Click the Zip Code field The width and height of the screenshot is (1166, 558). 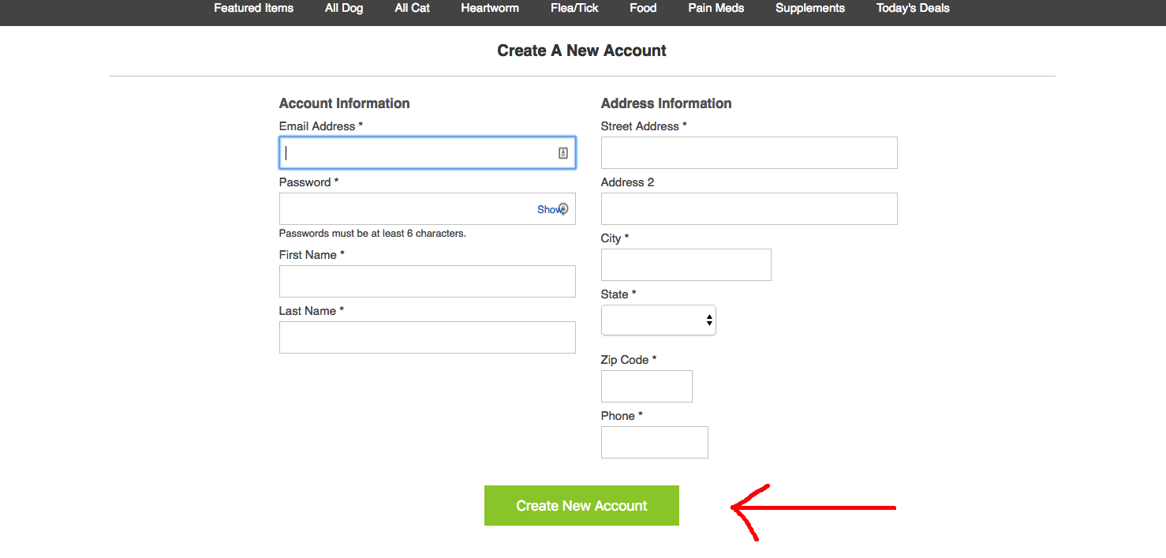pos(646,387)
